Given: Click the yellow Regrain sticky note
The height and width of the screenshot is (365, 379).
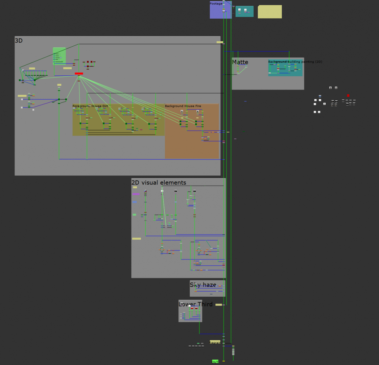Looking at the screenshot, I should point(215,342).
